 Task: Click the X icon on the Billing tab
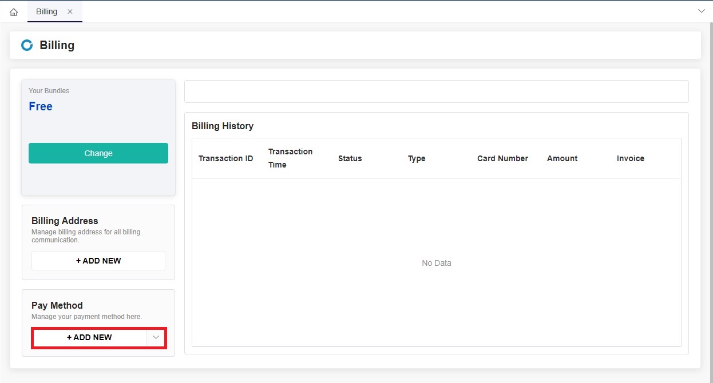70,11
